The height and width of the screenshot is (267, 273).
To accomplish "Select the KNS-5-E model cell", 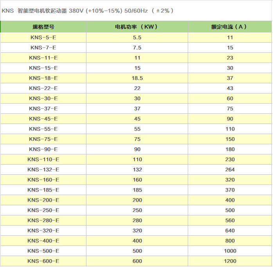I will [x=43, y=38].
